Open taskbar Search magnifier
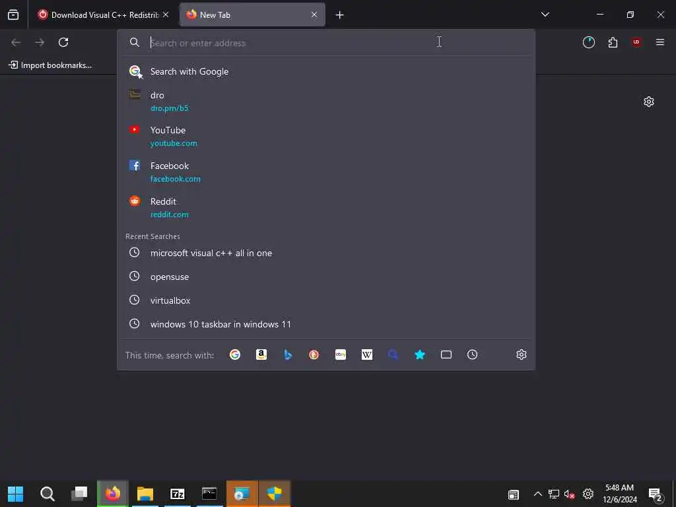This screenshot has width=676, height=507. (48, 494)
